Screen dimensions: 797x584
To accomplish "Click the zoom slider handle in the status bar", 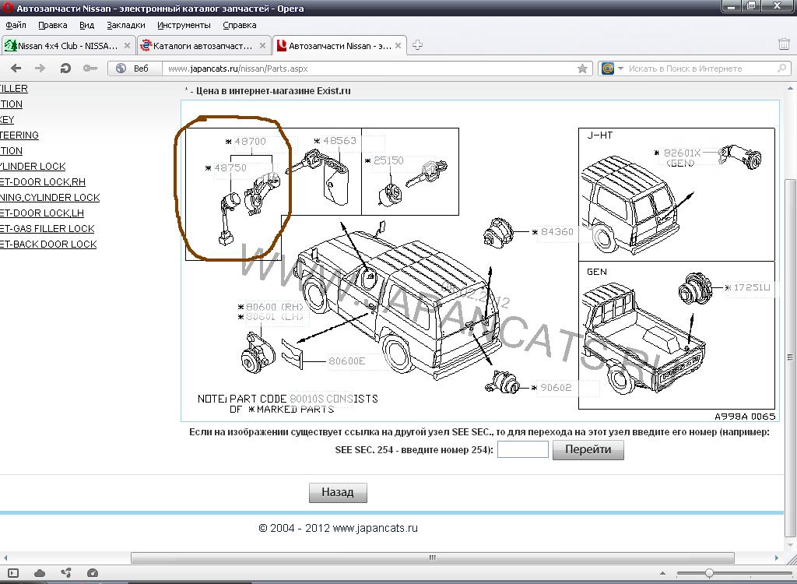I will pyautogui.click(x=708, y=573).
